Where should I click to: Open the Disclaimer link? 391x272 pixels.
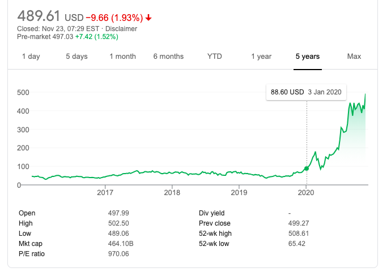(x=121, y=29)
